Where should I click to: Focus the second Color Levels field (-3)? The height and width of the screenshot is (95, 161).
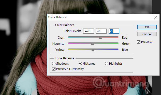[x=101, y=31]
